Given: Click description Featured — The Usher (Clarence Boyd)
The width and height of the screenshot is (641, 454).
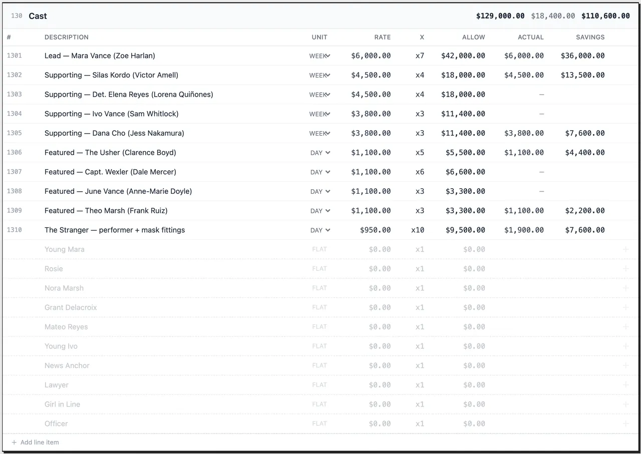Looking at the screenshot, I should tap(110, 153).
